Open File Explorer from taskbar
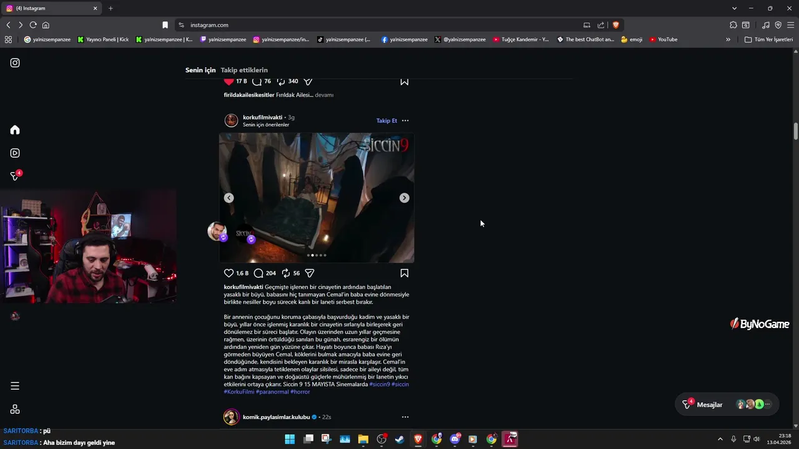This screenshot has width=799, height=449. [x=363, y=439]
